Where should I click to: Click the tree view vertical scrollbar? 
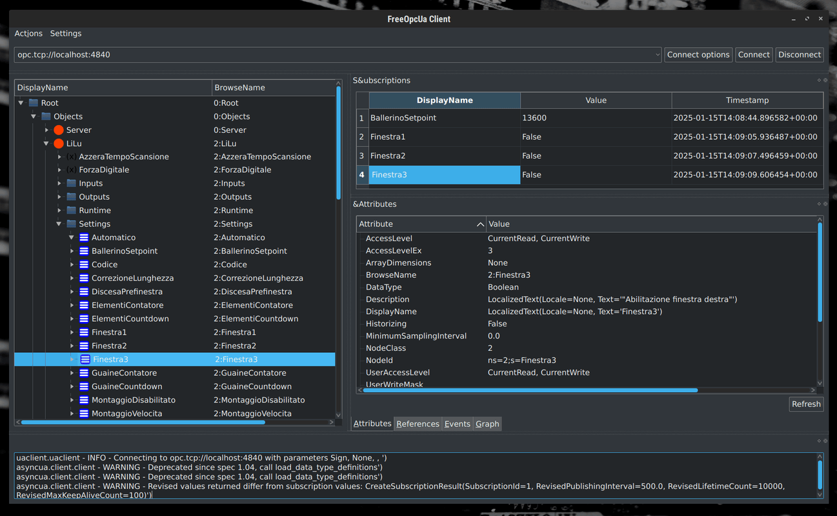(x=339, y=143)
